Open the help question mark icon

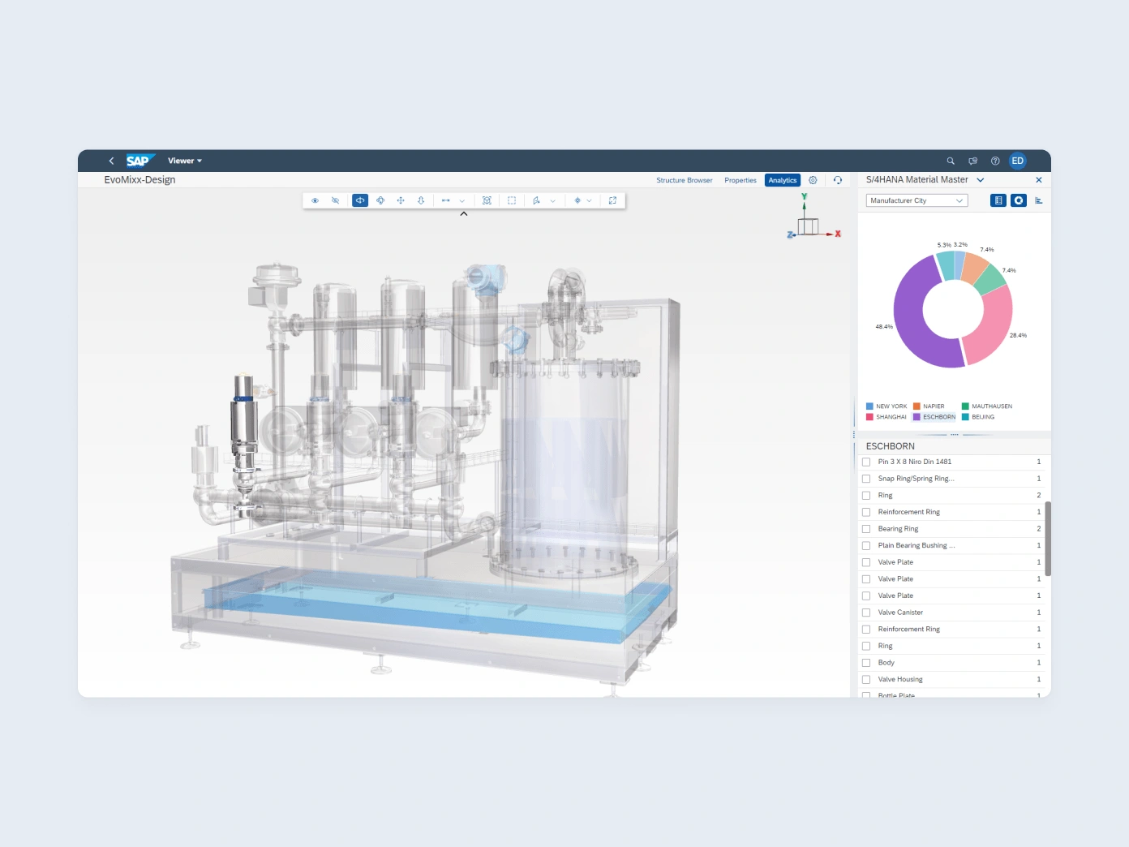[995, 161]
